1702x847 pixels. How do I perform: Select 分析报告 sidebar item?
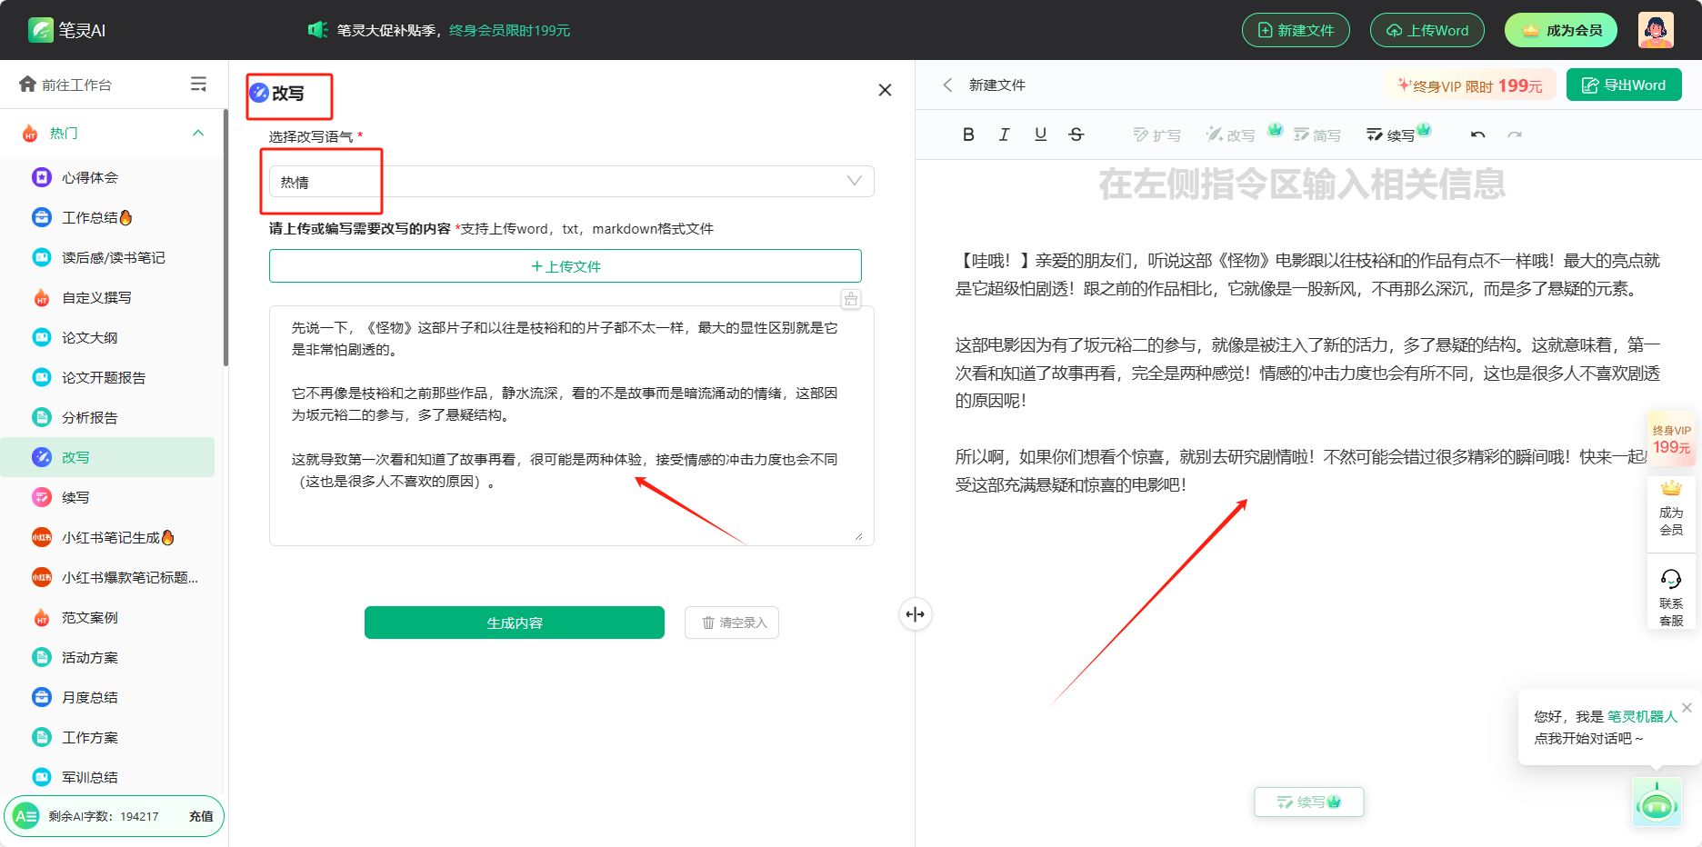pyautogui.click(x=107, y=417)
